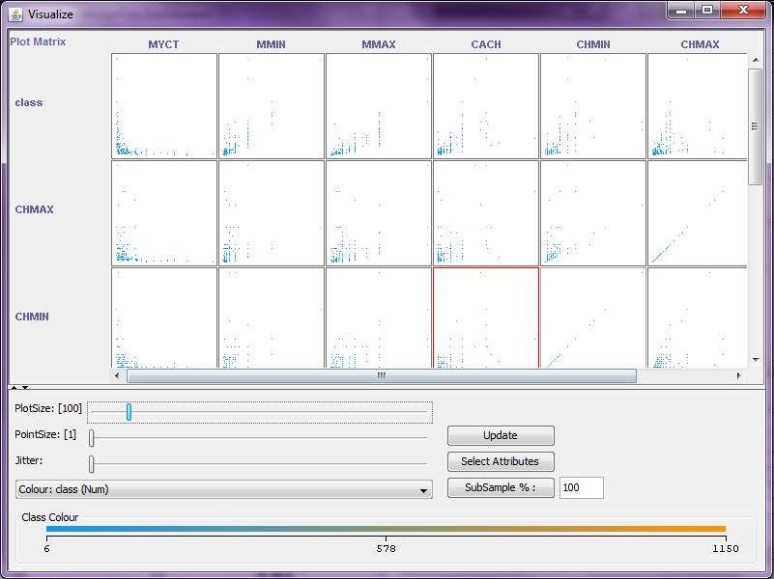Click the 6 minimum value on colour scale
Screen dimensions: 774x579
pyautogui.click(x=47, y=548)
